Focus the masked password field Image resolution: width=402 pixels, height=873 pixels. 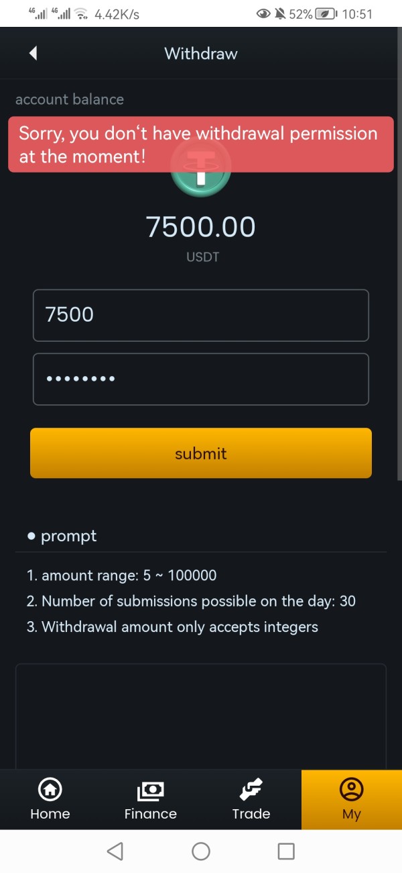pyautogui.click(x=201, y=379)
